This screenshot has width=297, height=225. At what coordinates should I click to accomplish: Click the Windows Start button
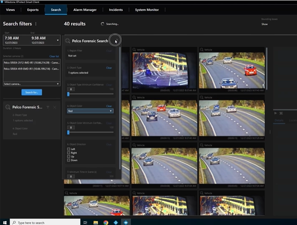tap(5, 222)
